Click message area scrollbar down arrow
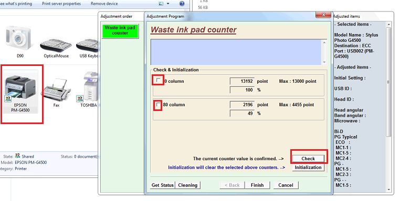 click(x=324, y=62)
